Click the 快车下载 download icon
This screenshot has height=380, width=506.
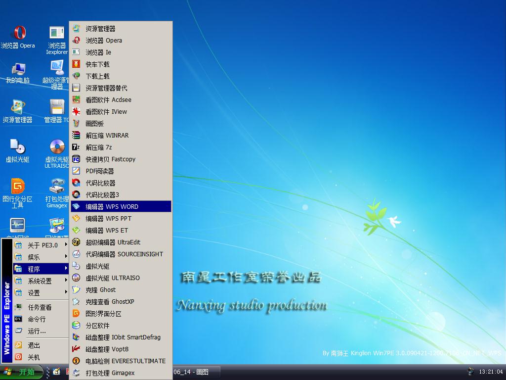click(76, 64)
